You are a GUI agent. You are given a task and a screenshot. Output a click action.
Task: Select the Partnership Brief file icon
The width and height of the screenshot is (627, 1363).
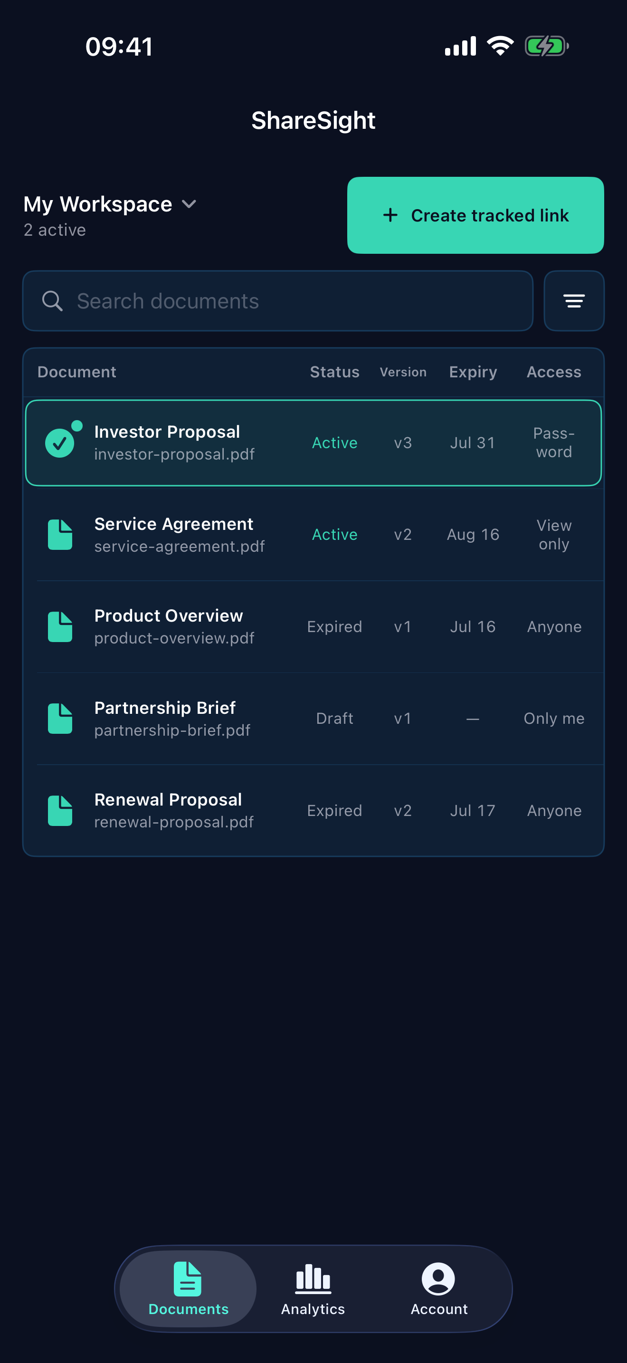(60, 719)
